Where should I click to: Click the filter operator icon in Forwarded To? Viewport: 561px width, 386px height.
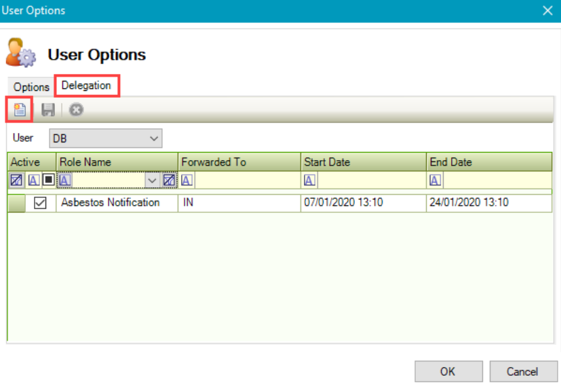pos(187,180)
